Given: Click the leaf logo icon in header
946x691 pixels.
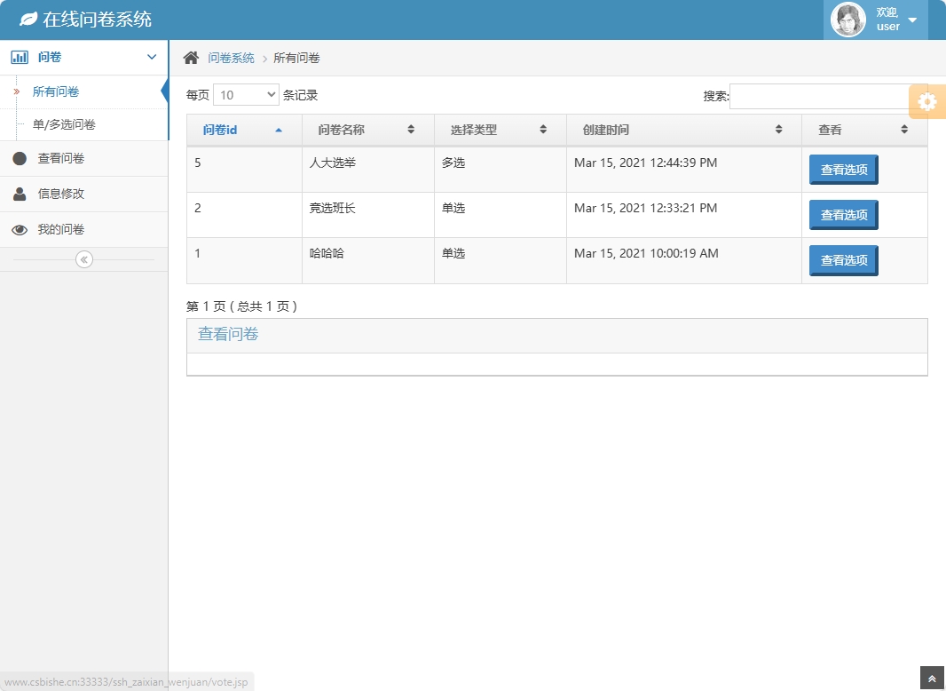Looking at the screenshot, I should point(28,19).
